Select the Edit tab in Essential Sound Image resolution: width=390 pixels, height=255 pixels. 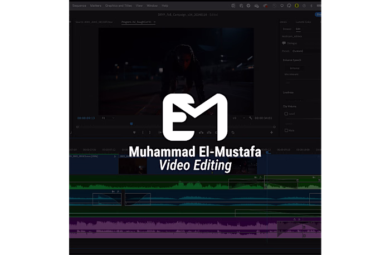tap(298, 29)
